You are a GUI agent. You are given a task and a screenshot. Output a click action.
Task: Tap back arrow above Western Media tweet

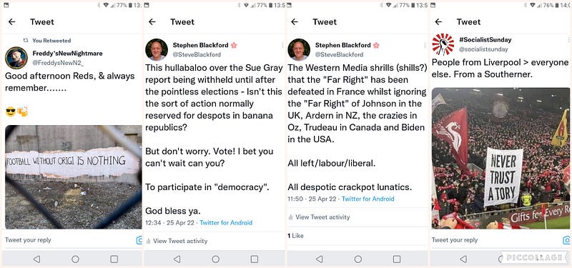295,22
